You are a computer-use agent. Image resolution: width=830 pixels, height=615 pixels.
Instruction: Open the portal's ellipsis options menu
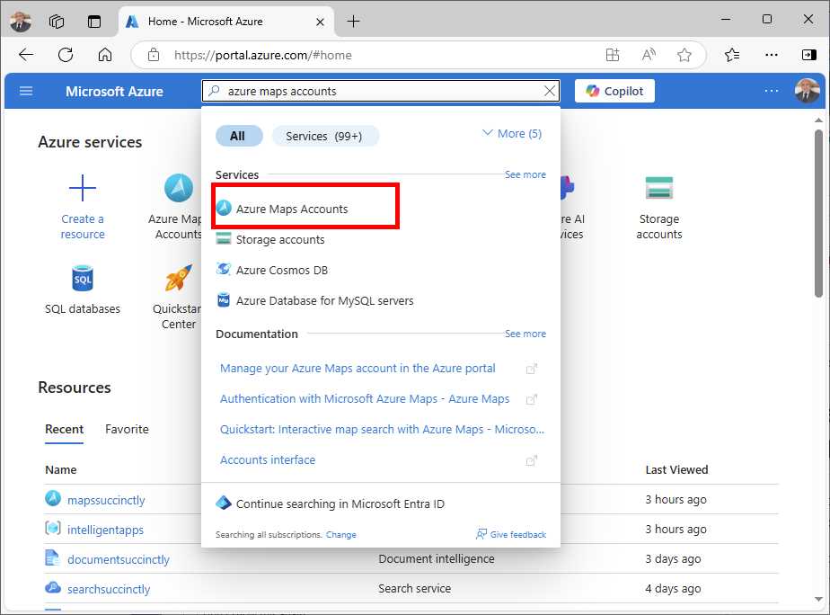point(771,91)
